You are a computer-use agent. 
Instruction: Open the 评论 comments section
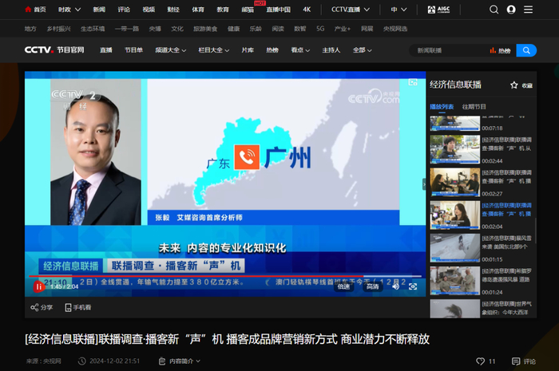pos(524,361)
